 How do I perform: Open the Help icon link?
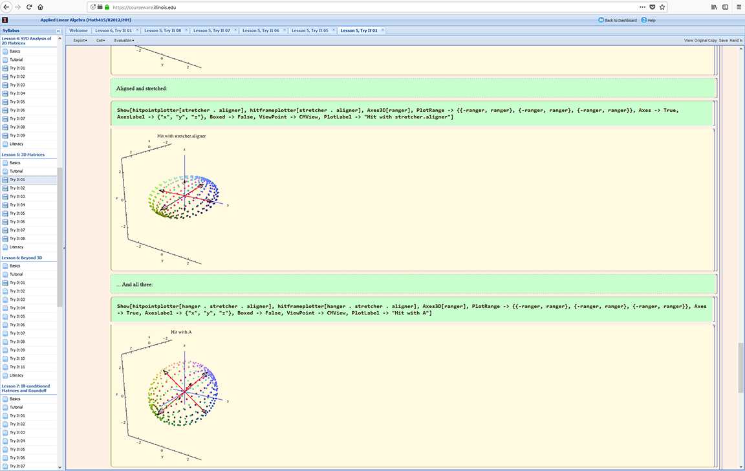(648, 20)
